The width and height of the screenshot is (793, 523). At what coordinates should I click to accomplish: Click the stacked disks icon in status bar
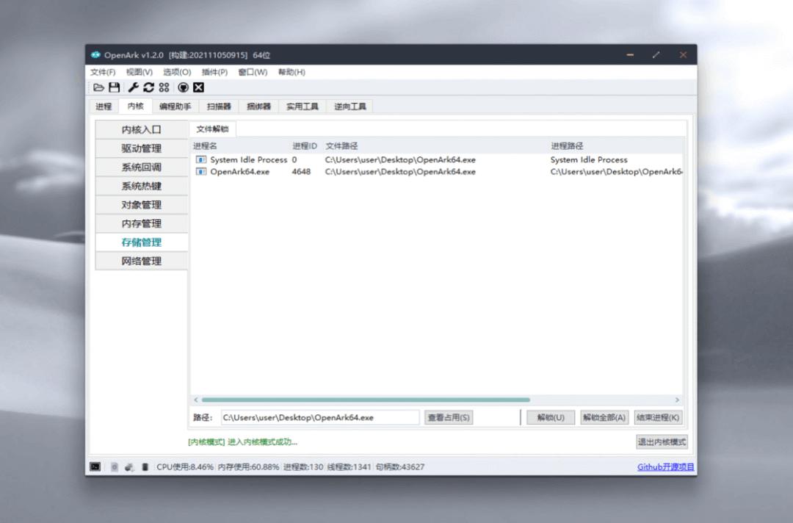[145, 467]
